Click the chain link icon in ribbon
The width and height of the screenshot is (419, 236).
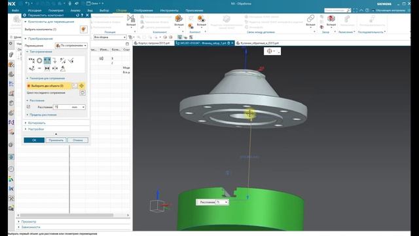[x=310, y=18]
